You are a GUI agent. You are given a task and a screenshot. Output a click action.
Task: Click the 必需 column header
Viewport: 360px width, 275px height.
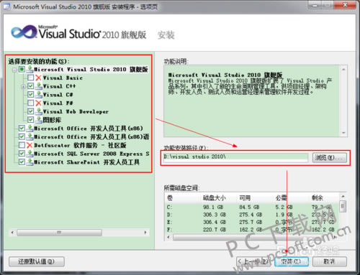[282, 198]
